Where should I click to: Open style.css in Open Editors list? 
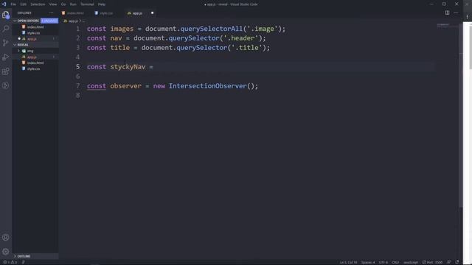33,32
